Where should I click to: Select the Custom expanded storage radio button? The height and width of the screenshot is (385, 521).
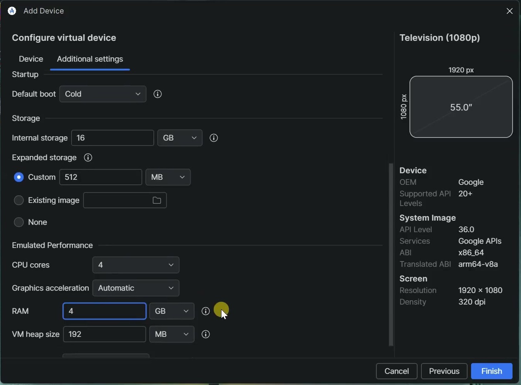click(18, 177)
